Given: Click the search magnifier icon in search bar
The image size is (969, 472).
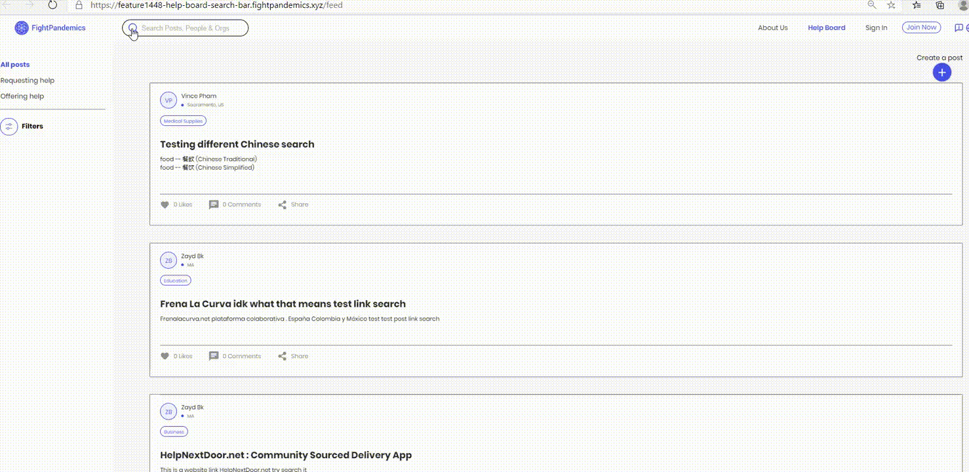Looking at the screenshot, I should click(132, 28).
